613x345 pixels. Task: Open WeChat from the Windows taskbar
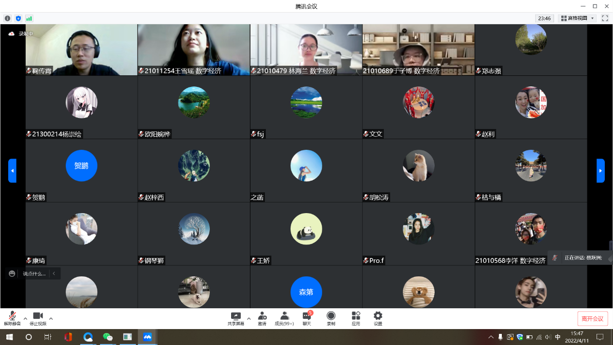[x=108, y=337]
